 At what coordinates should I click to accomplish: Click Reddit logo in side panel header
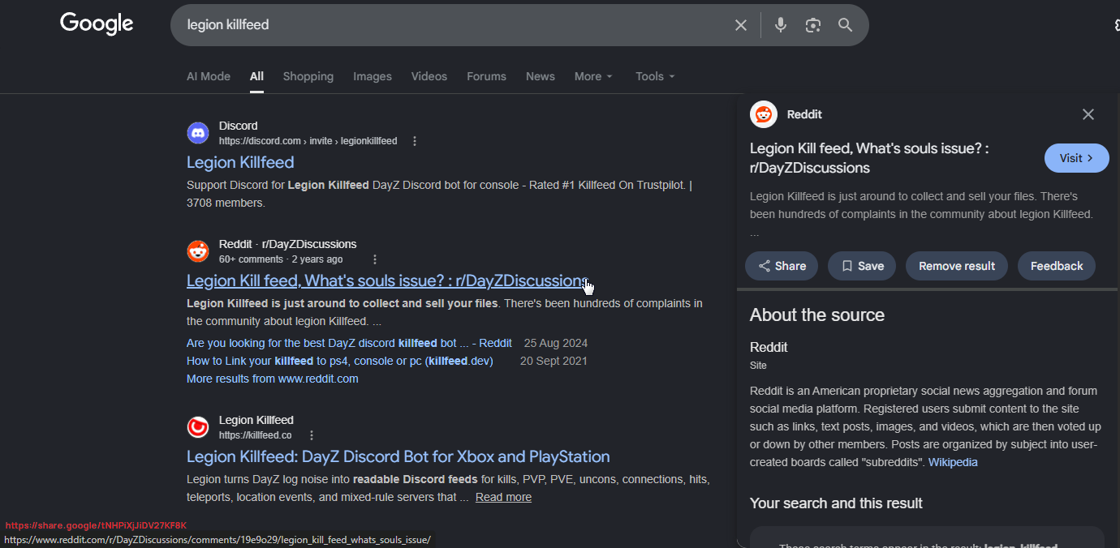tap(764, 114)
